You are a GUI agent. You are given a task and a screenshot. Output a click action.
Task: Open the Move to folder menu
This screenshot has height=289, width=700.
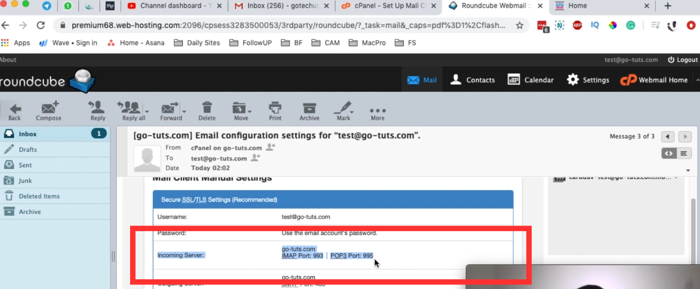(x=241, y=110)
